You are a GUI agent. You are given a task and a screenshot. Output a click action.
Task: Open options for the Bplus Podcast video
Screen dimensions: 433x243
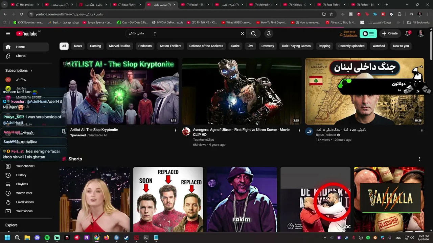click(422, 130)
